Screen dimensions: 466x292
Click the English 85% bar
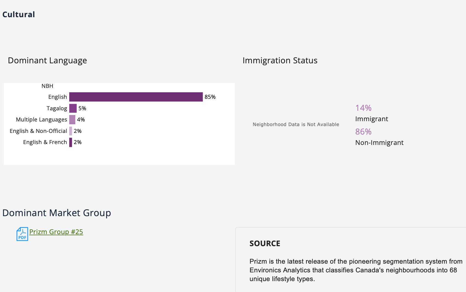136,97
